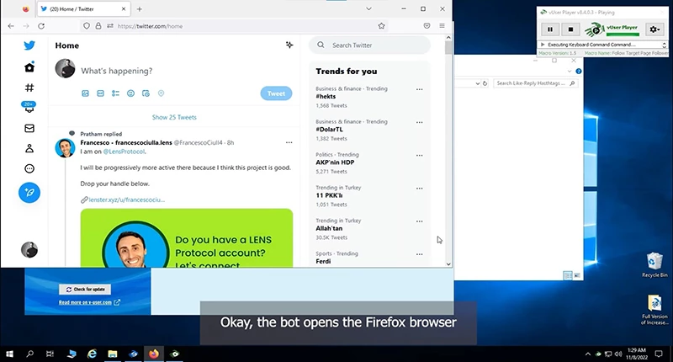Click the Explorer help question icon
The height and width of the screenshot is (362, 673).
578,71
